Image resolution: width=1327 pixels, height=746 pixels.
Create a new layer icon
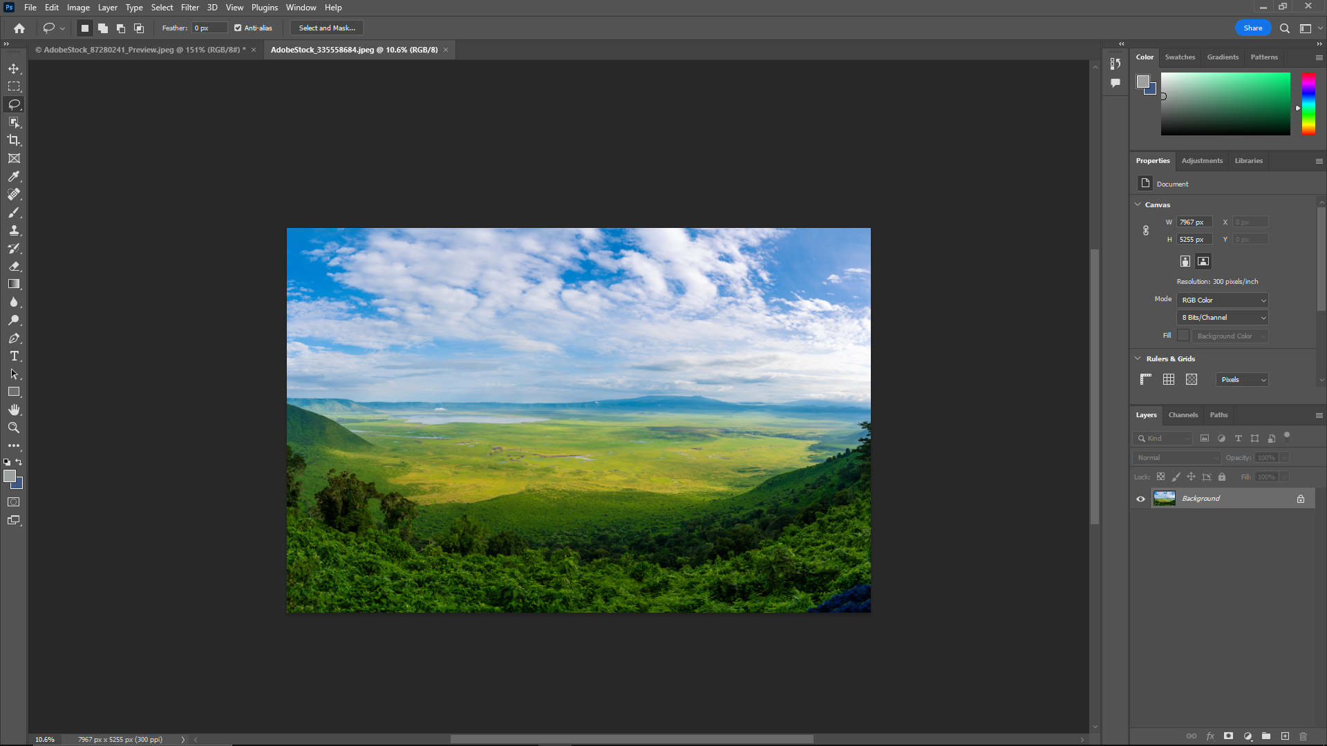pos(1285,736)
